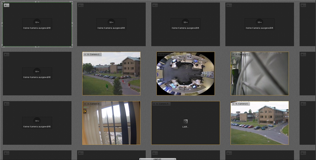Screen dimensions: 316x160
Task: Expand the Camera 5 tile menu
Action: click(x=154, y=104)
